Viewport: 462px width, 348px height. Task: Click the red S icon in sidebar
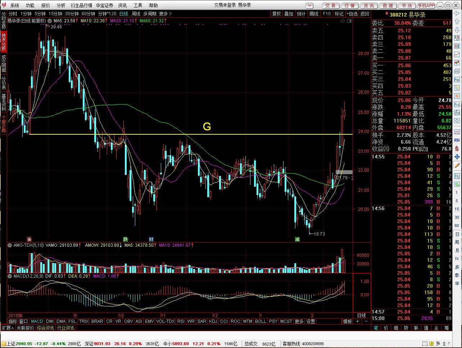coord(457,149)
